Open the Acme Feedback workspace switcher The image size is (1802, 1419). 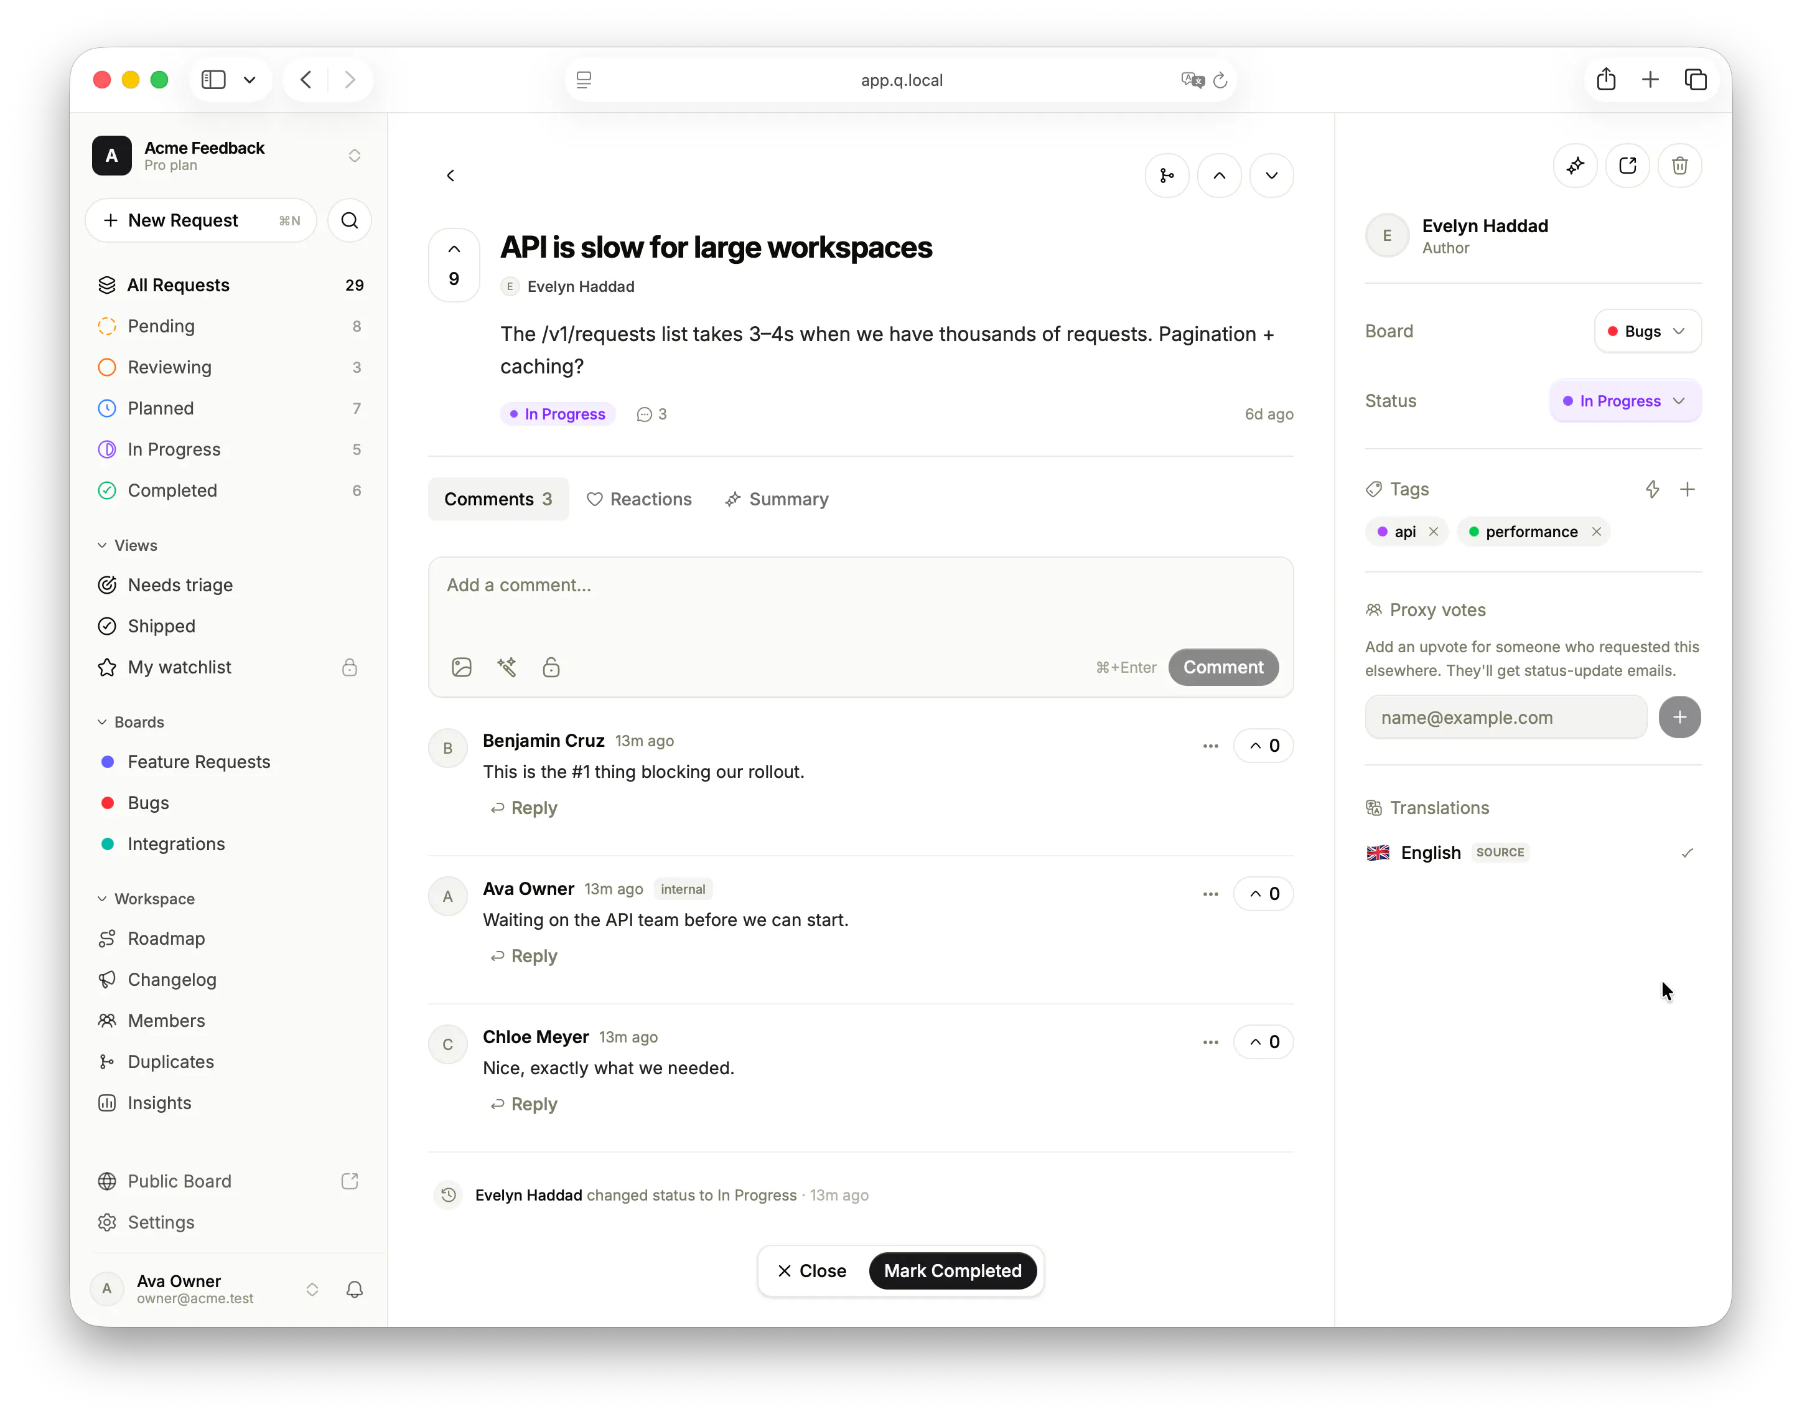tap(228, 156)
